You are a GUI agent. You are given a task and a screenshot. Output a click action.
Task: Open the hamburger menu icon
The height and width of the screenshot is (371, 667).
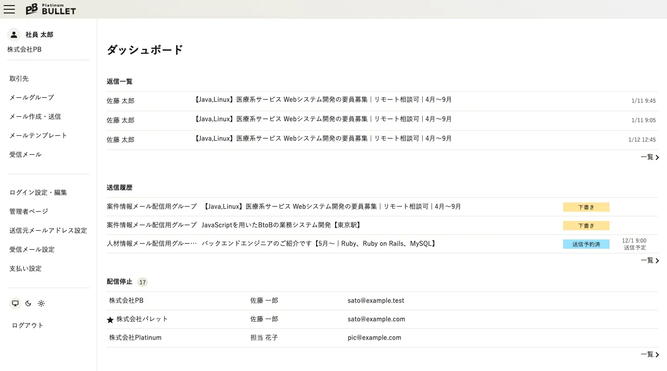9,9
